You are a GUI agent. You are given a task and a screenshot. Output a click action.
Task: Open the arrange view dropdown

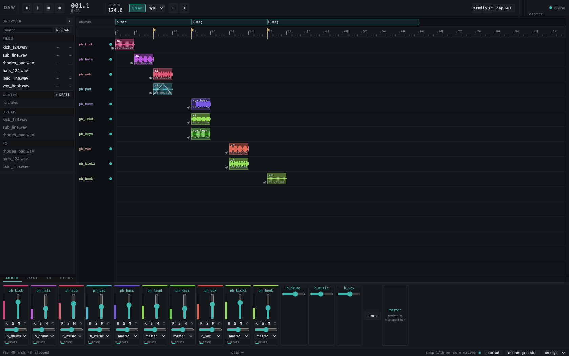coord(554,353)
